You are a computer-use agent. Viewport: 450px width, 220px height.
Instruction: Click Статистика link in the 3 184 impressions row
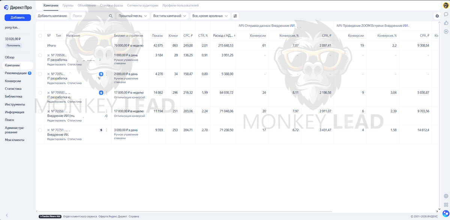point(75,64)
